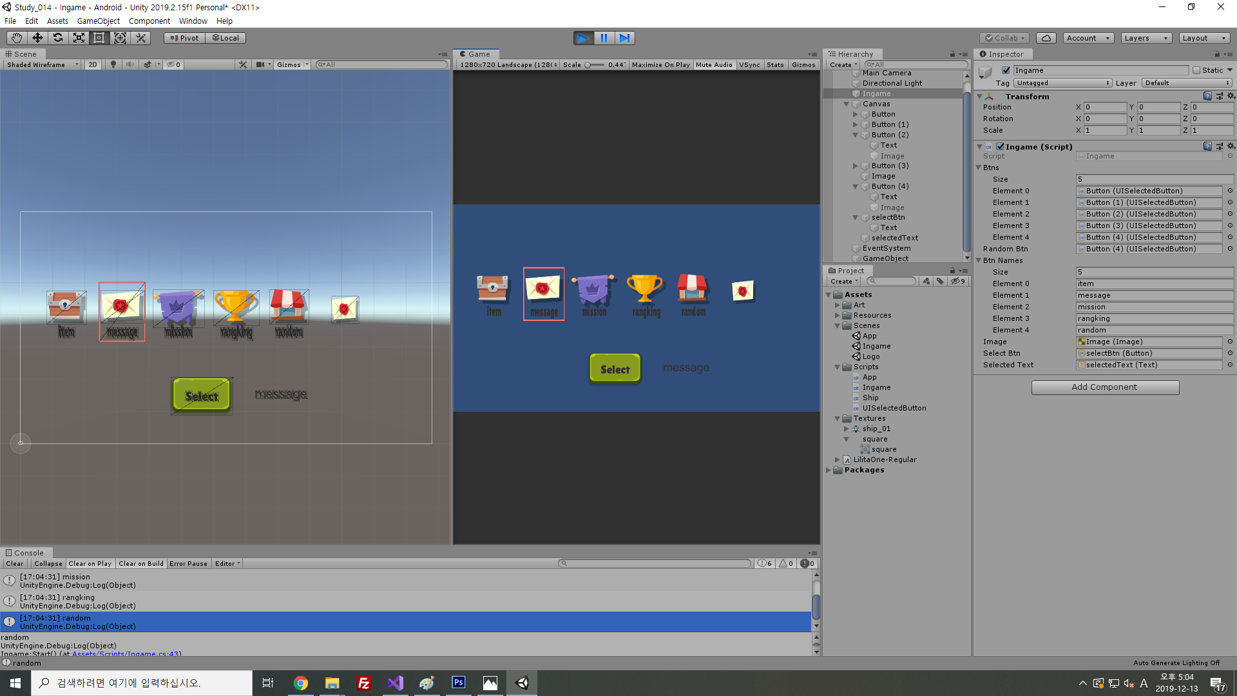This screenshot has width=1237, height=696.
Task: Open Visual Studio from the taskbar
Action: click(395, 683)
